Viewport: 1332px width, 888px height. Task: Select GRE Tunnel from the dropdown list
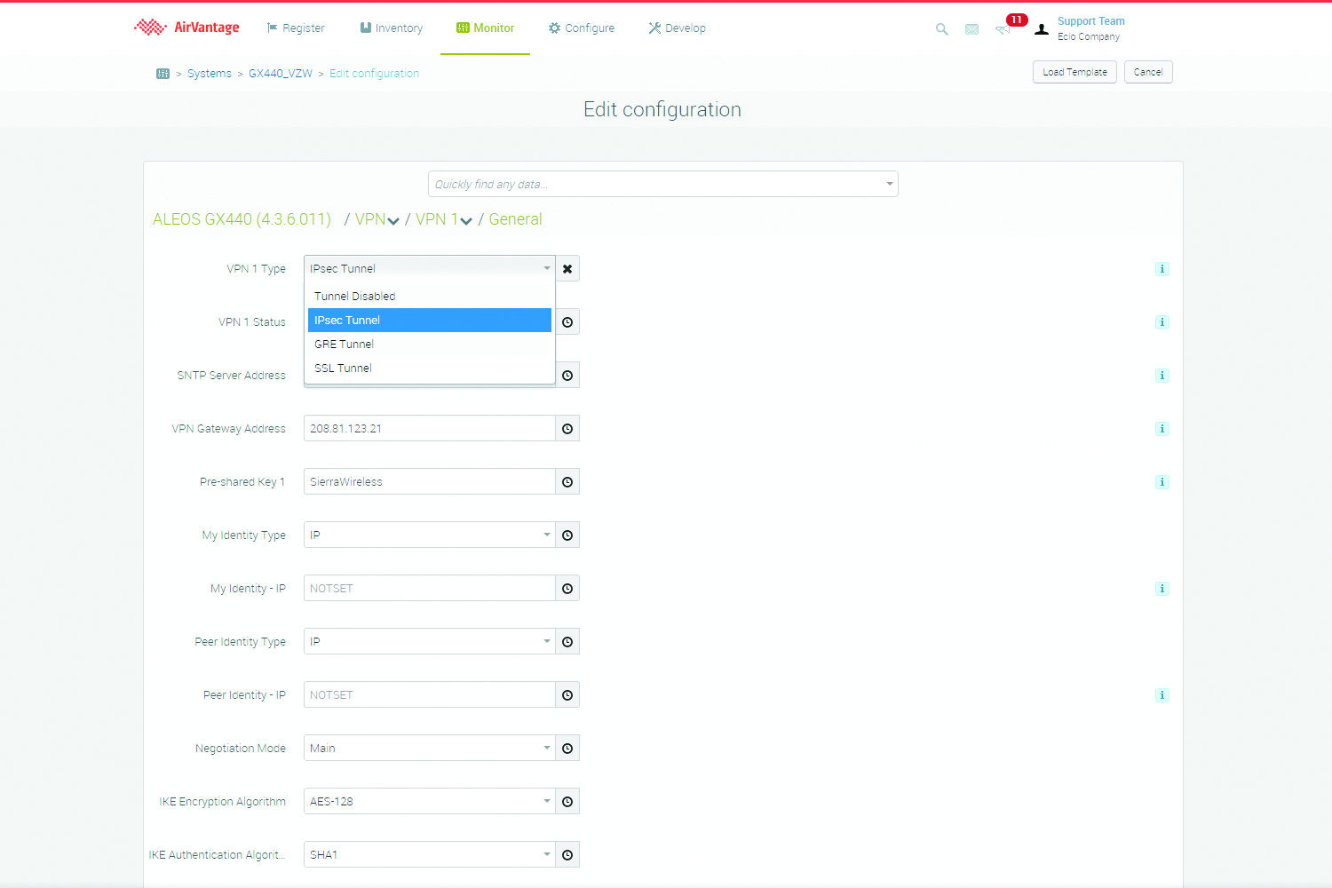point(345,345)
